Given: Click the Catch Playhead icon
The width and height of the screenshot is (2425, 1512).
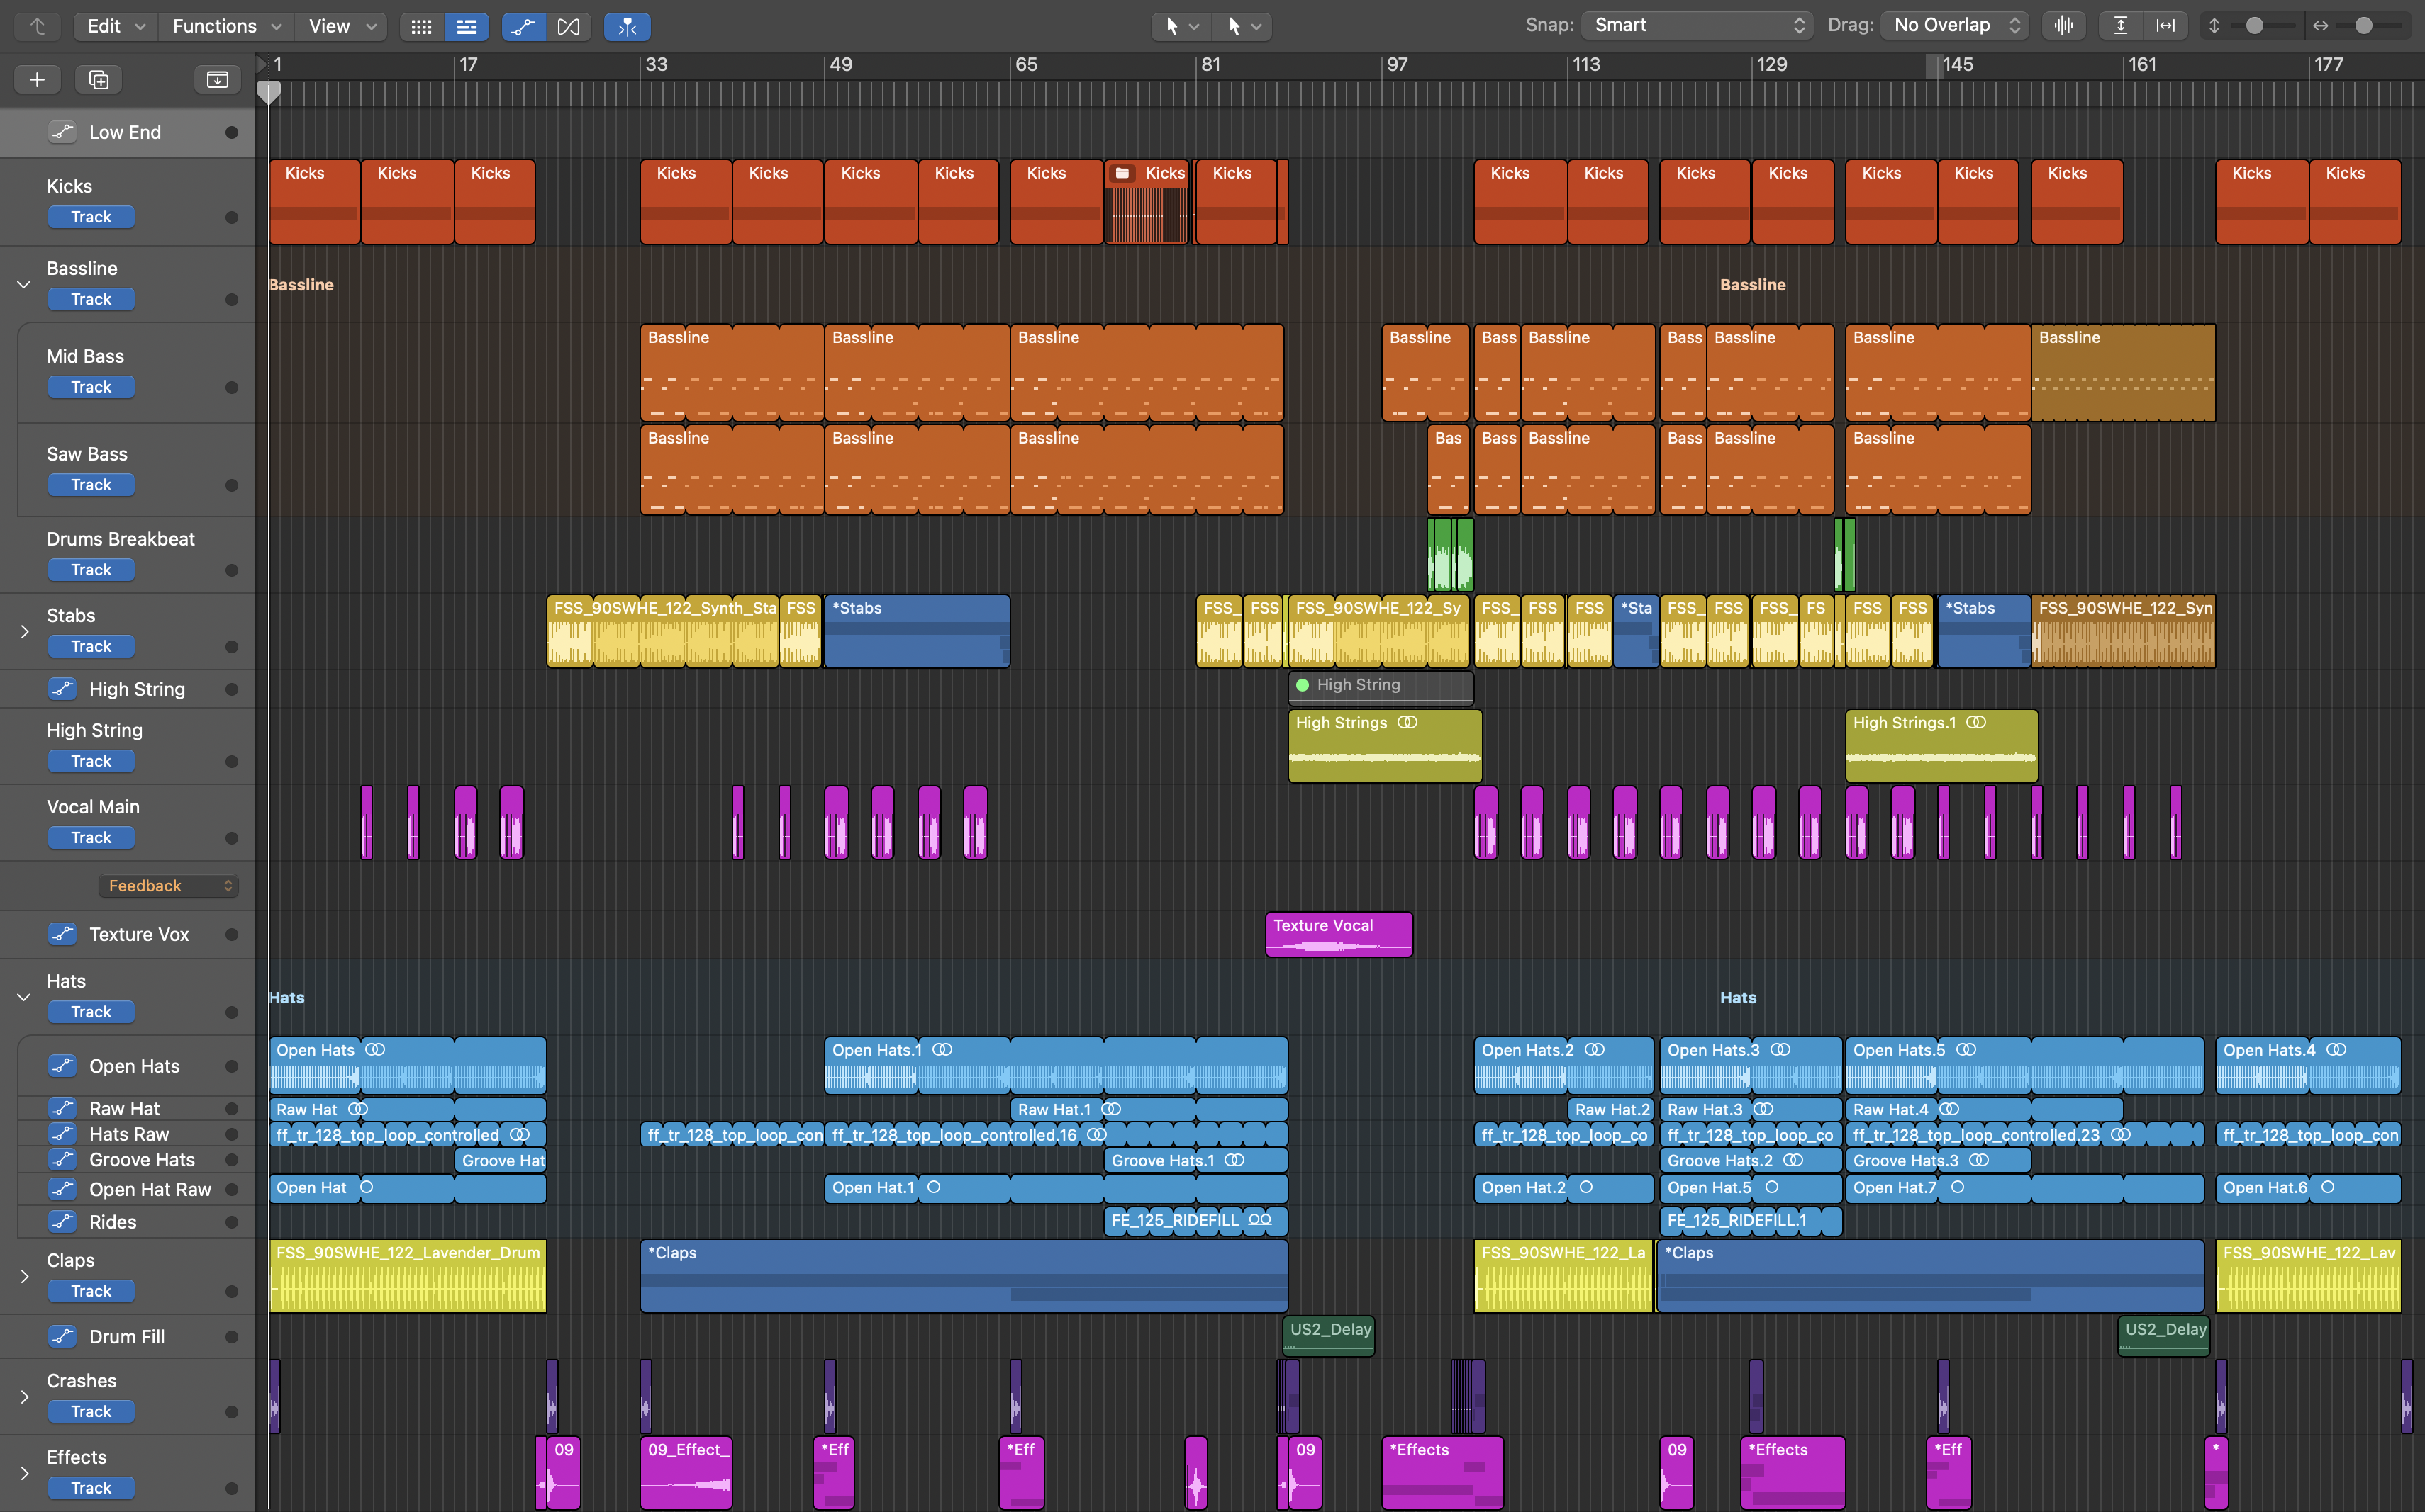Looking at the screenshot, I should [x=628, y=26].
